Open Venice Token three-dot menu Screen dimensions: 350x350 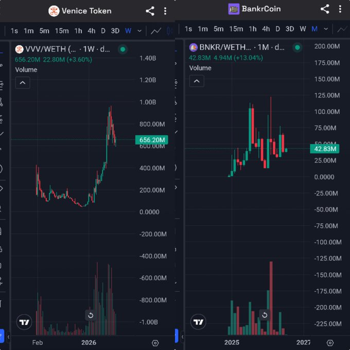pos(165,11)
